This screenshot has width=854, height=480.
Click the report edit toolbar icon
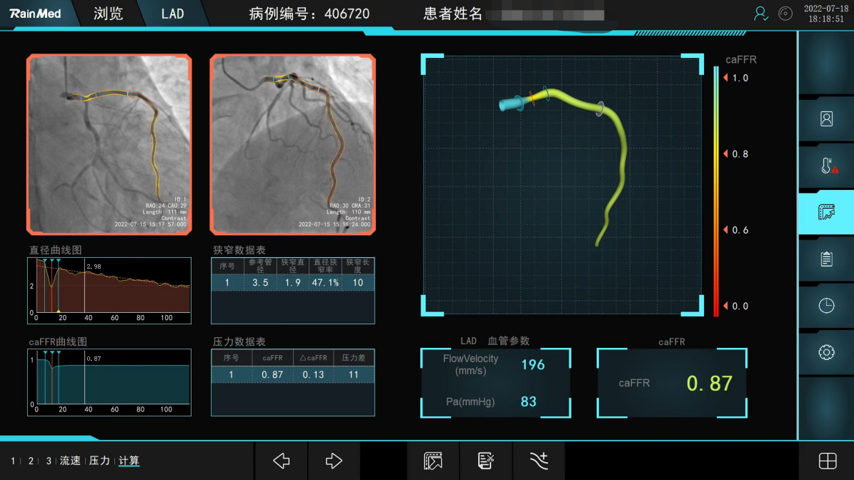486,461
